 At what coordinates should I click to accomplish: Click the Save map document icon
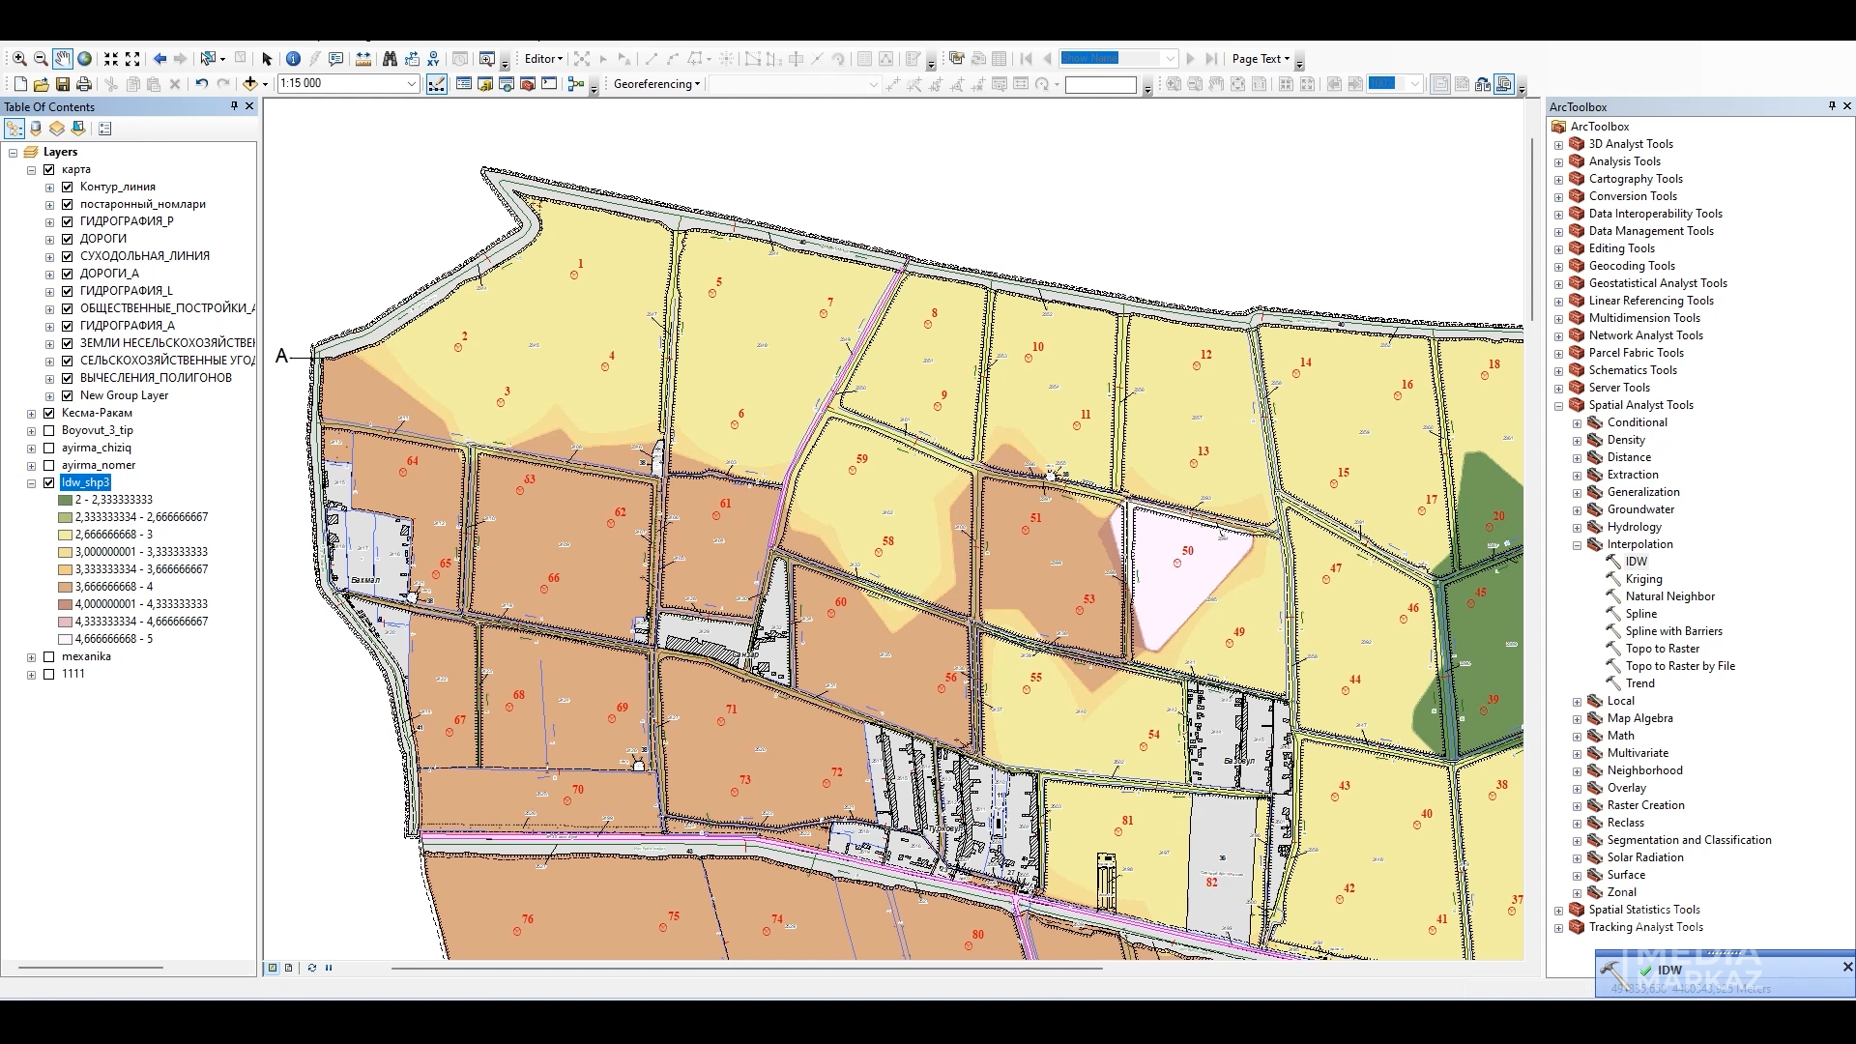tap(63, 84)
